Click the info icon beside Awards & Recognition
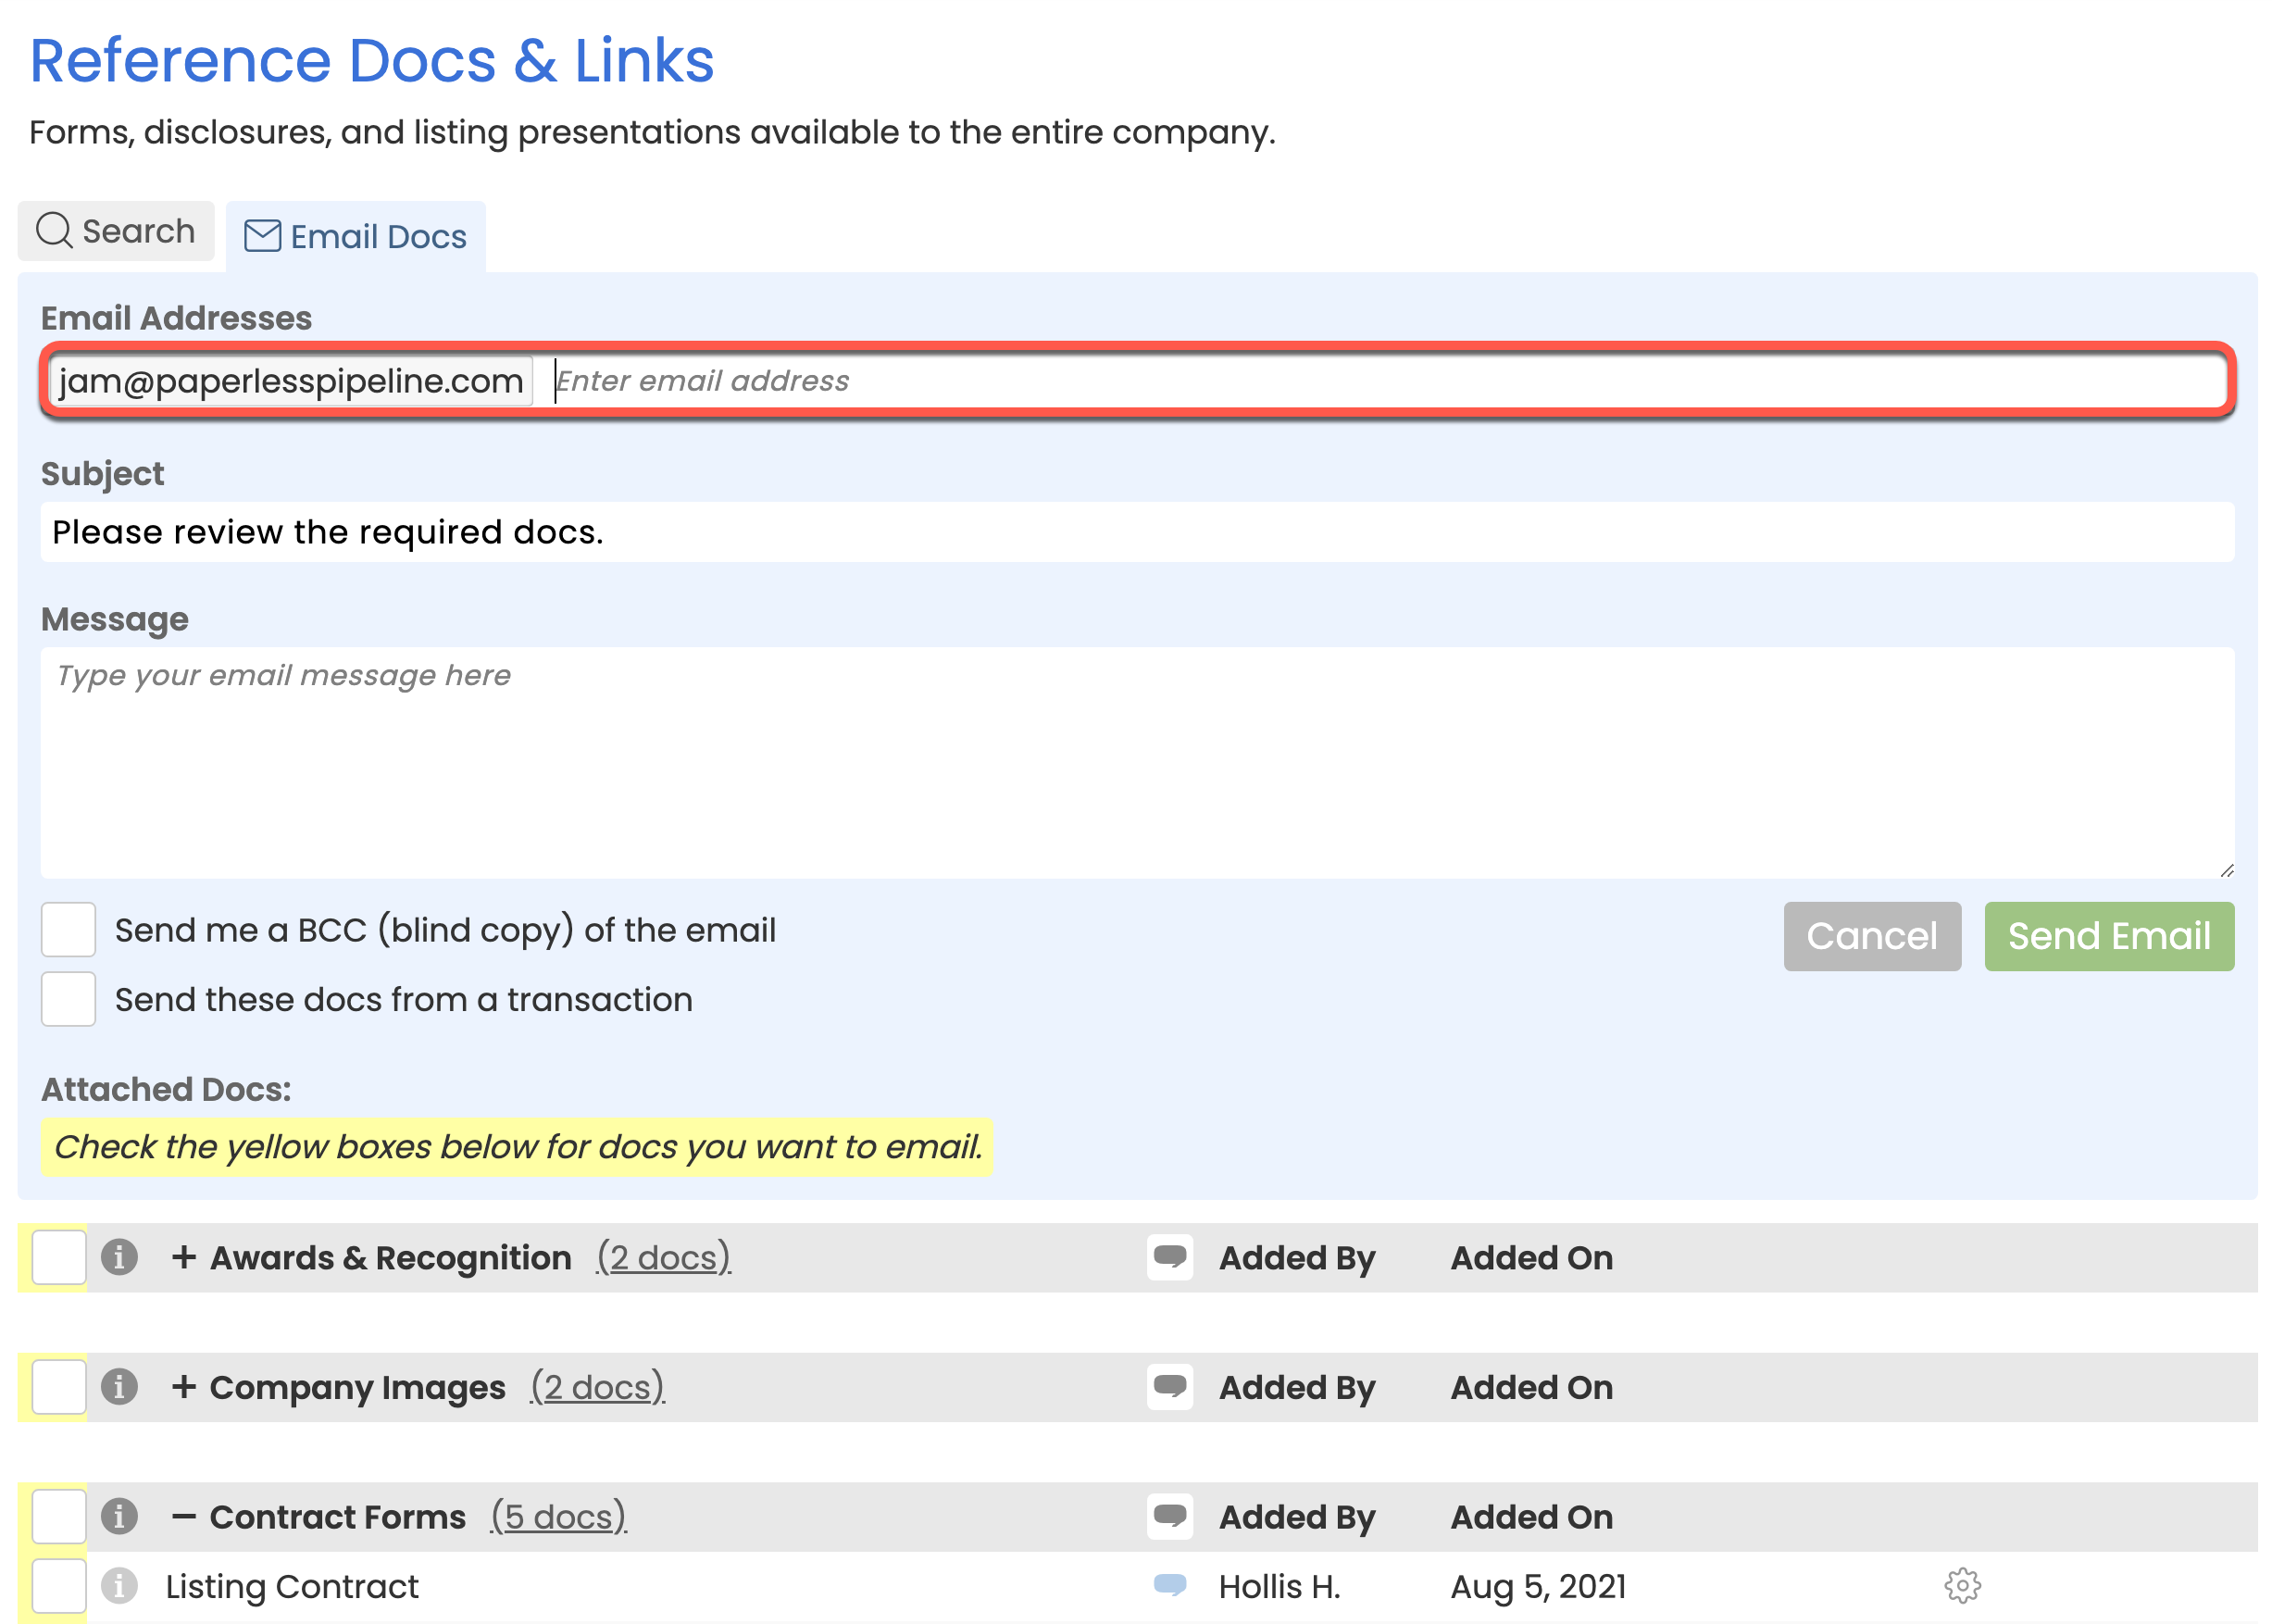The height and width of the screenshot is (1624, 2272). pyautogui.click(x=119, y=1257)
